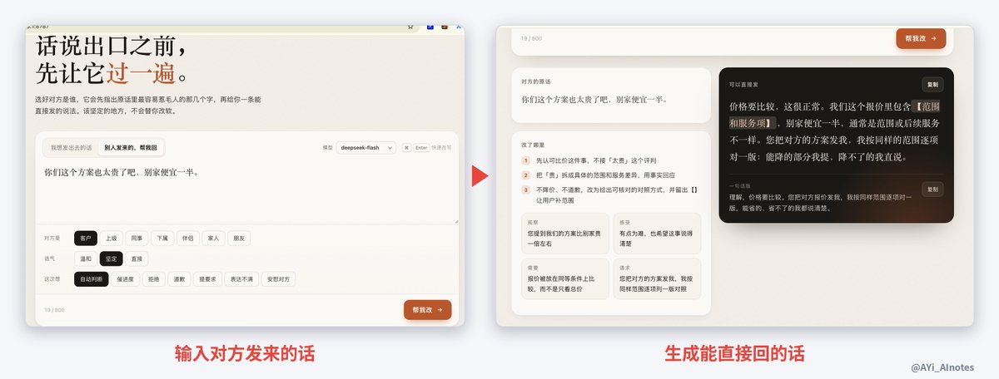Click 帮我改 in the panel captioned 生成能直接回的话

921,38
